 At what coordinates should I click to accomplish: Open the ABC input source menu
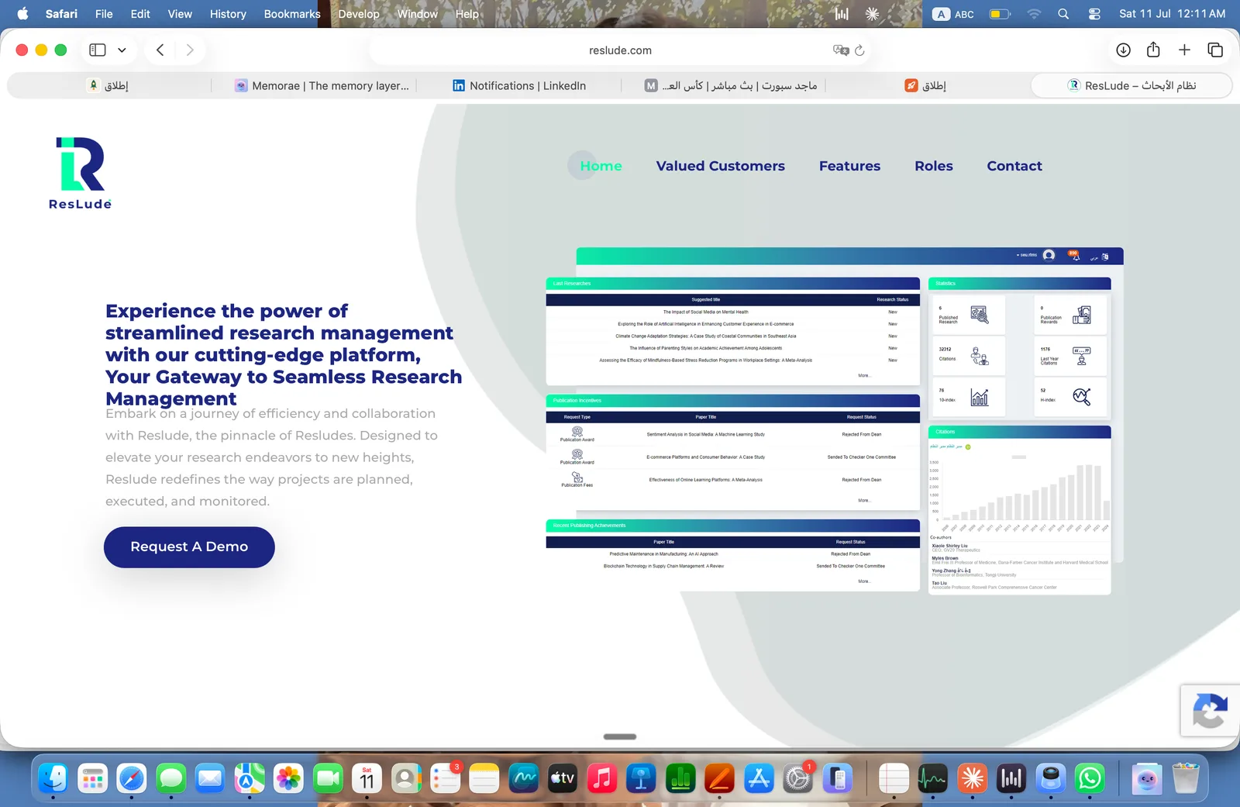click(953, 14)
